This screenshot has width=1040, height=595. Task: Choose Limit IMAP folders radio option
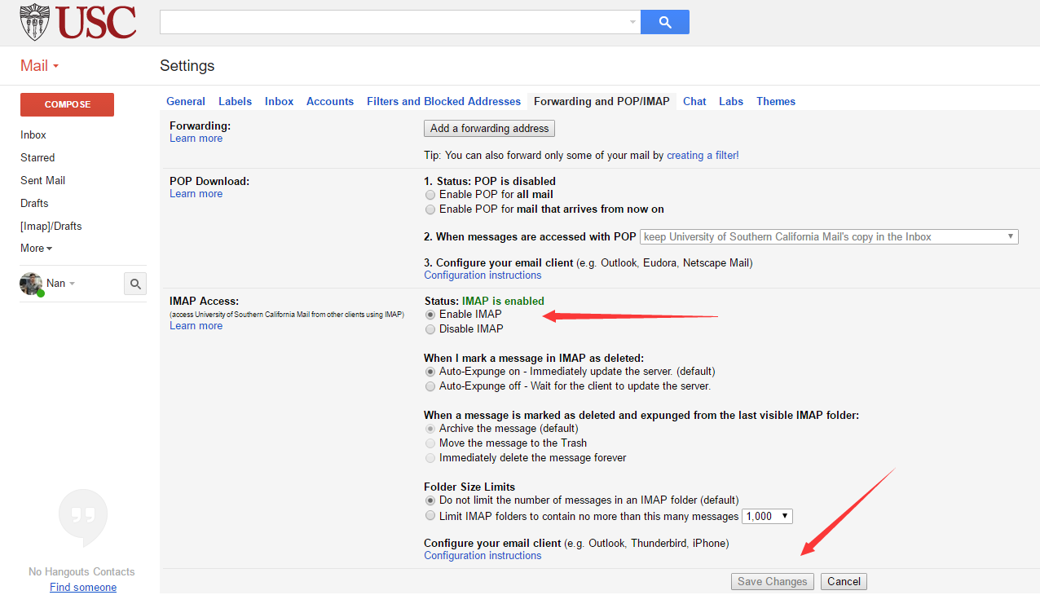click(x=430, y=516)
